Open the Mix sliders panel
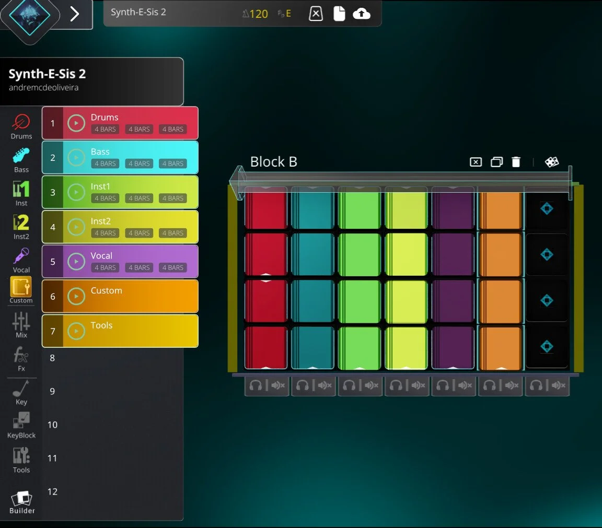This screenshot has width=602, height=528. click(21, 325)
